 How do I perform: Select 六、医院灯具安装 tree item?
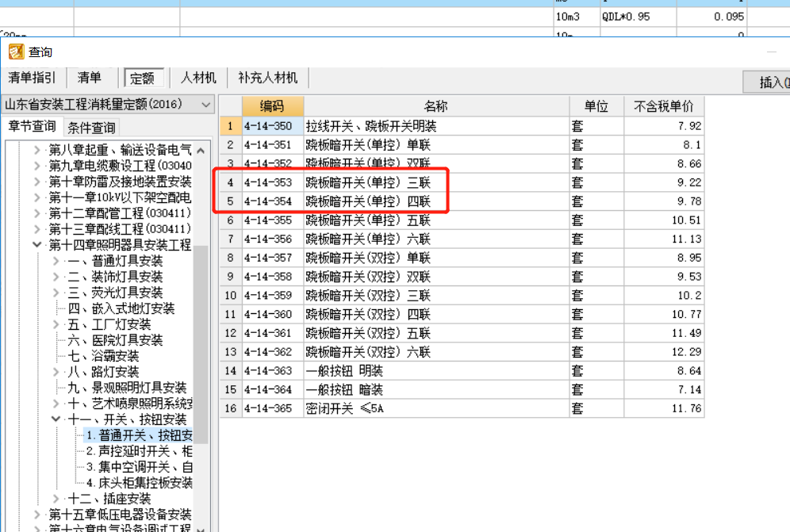click(x=115, y=340)
